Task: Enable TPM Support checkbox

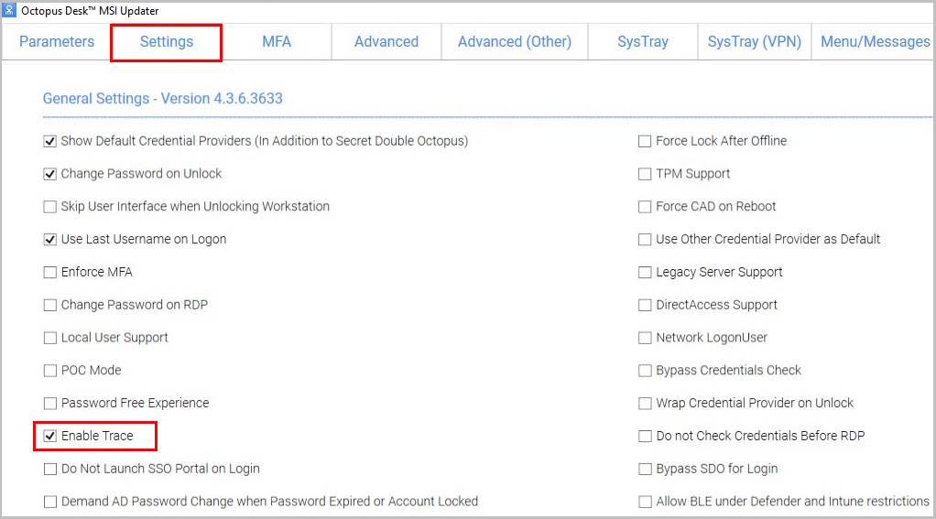Action: click(645, 174)
